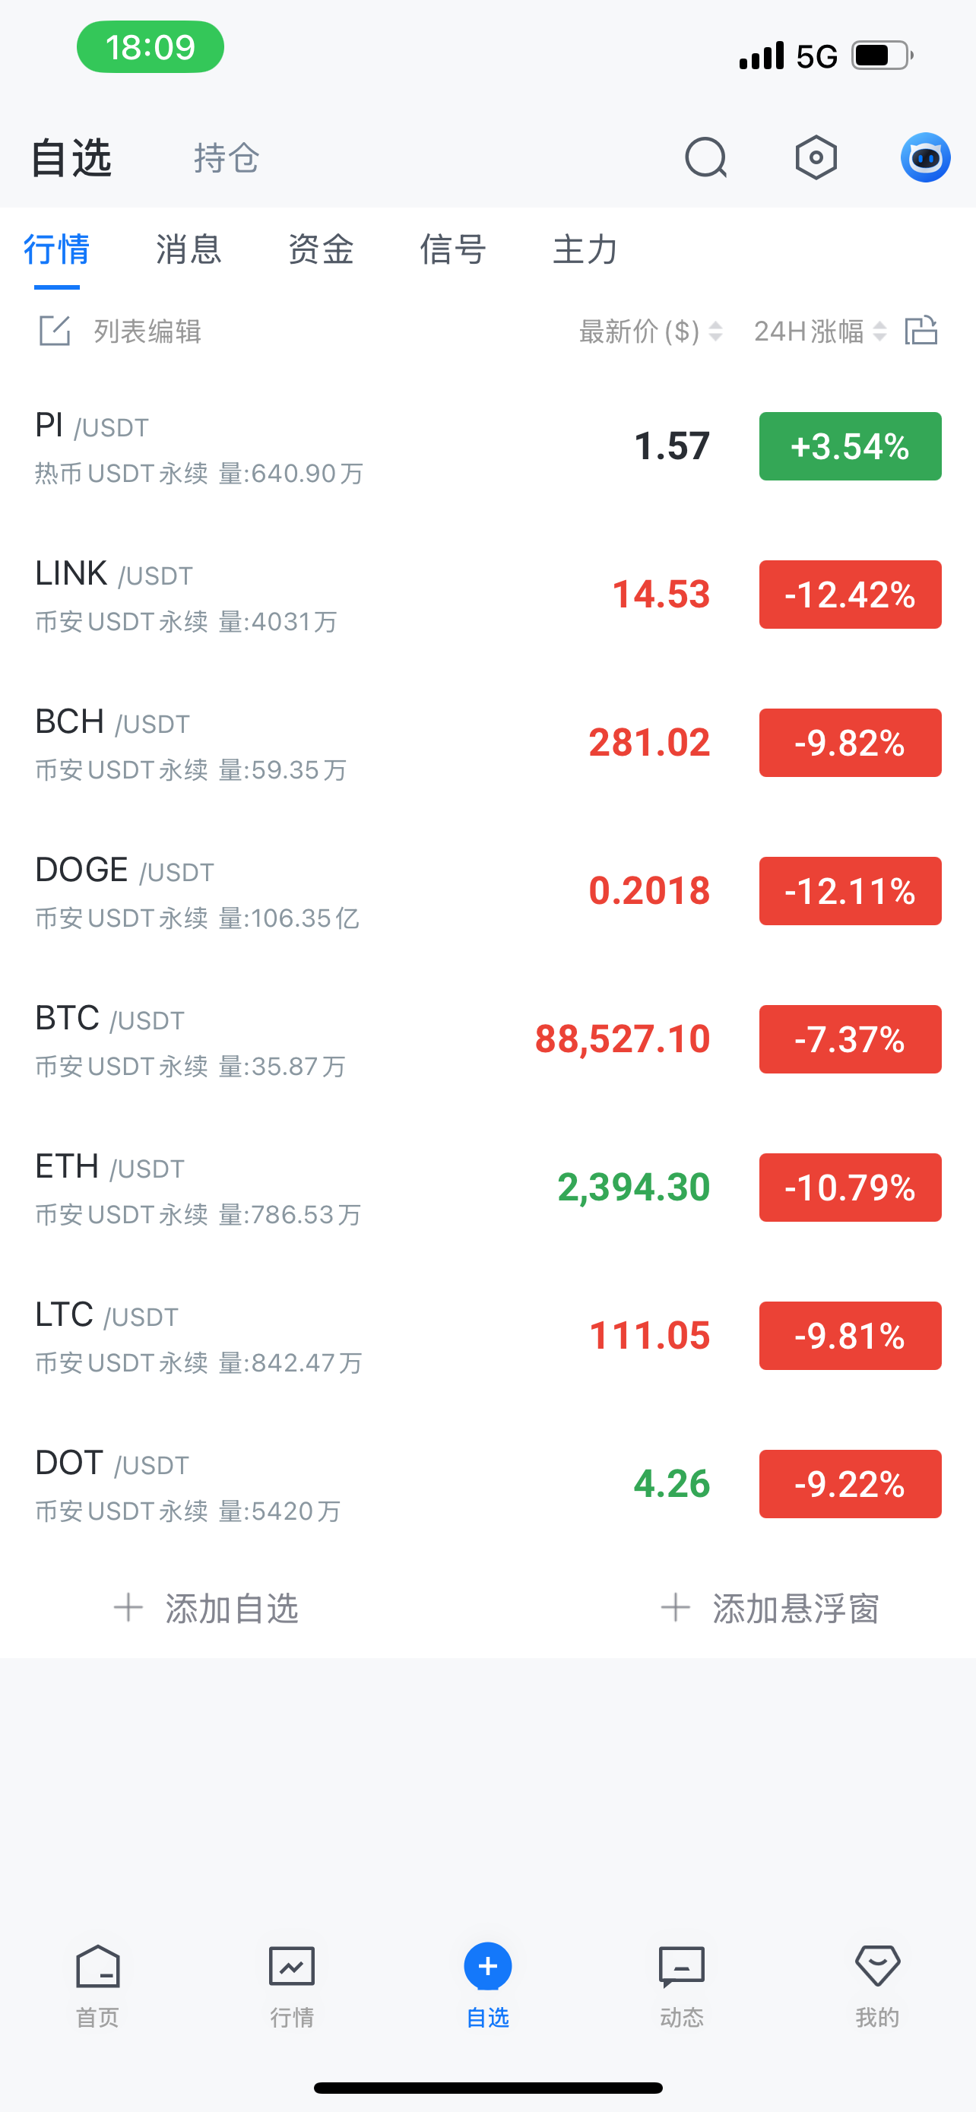Tap the share icon beside 24H涨幅
The height and width of the screenshot is (2112, 976).
point(921,331)
